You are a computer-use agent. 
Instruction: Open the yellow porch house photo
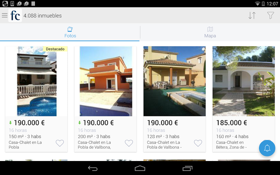175,81
